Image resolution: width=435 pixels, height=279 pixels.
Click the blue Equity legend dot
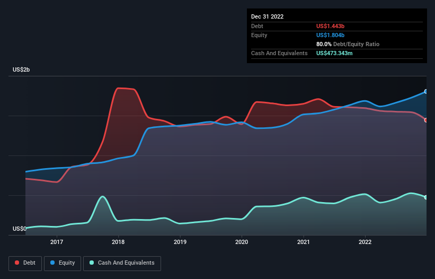tap(54, 263)
